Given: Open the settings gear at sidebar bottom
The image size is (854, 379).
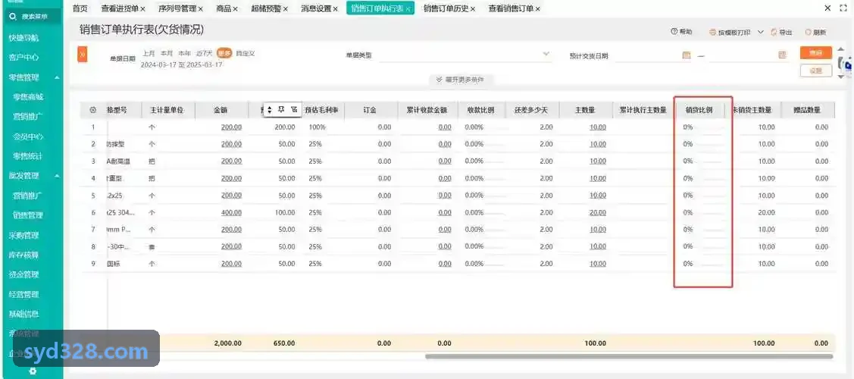Looking at the screenshot, I should (x=33, y=371).
